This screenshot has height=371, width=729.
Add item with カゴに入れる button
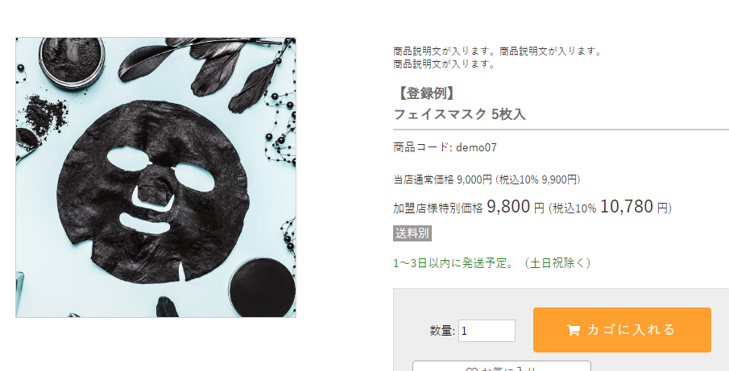(622, 330)
